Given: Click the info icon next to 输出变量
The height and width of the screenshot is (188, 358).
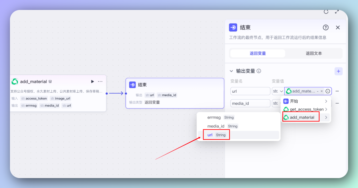Looking at the screenshot, I should [259, 71].
